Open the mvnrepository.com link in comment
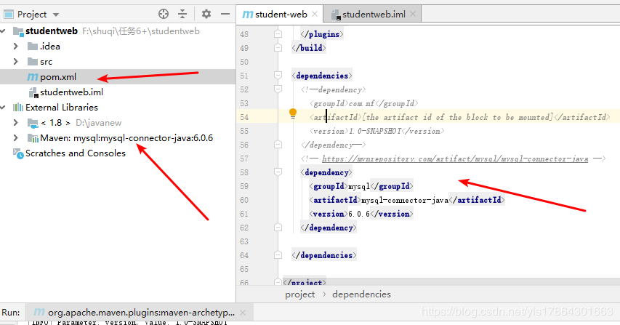This screenshot has height=325, width=620. (x=455, y=159)
